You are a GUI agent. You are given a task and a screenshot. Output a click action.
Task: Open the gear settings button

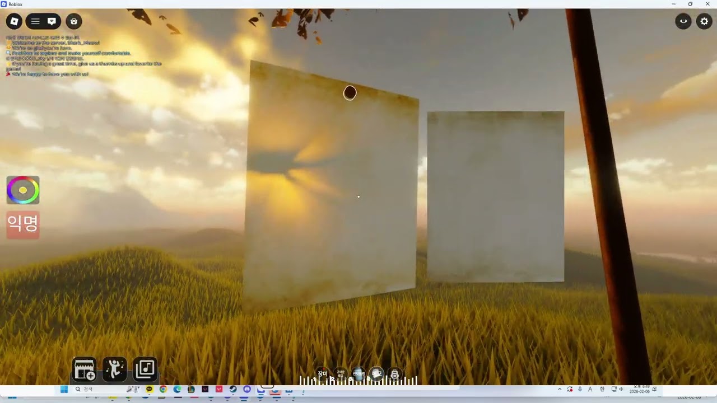coord(705,22)
